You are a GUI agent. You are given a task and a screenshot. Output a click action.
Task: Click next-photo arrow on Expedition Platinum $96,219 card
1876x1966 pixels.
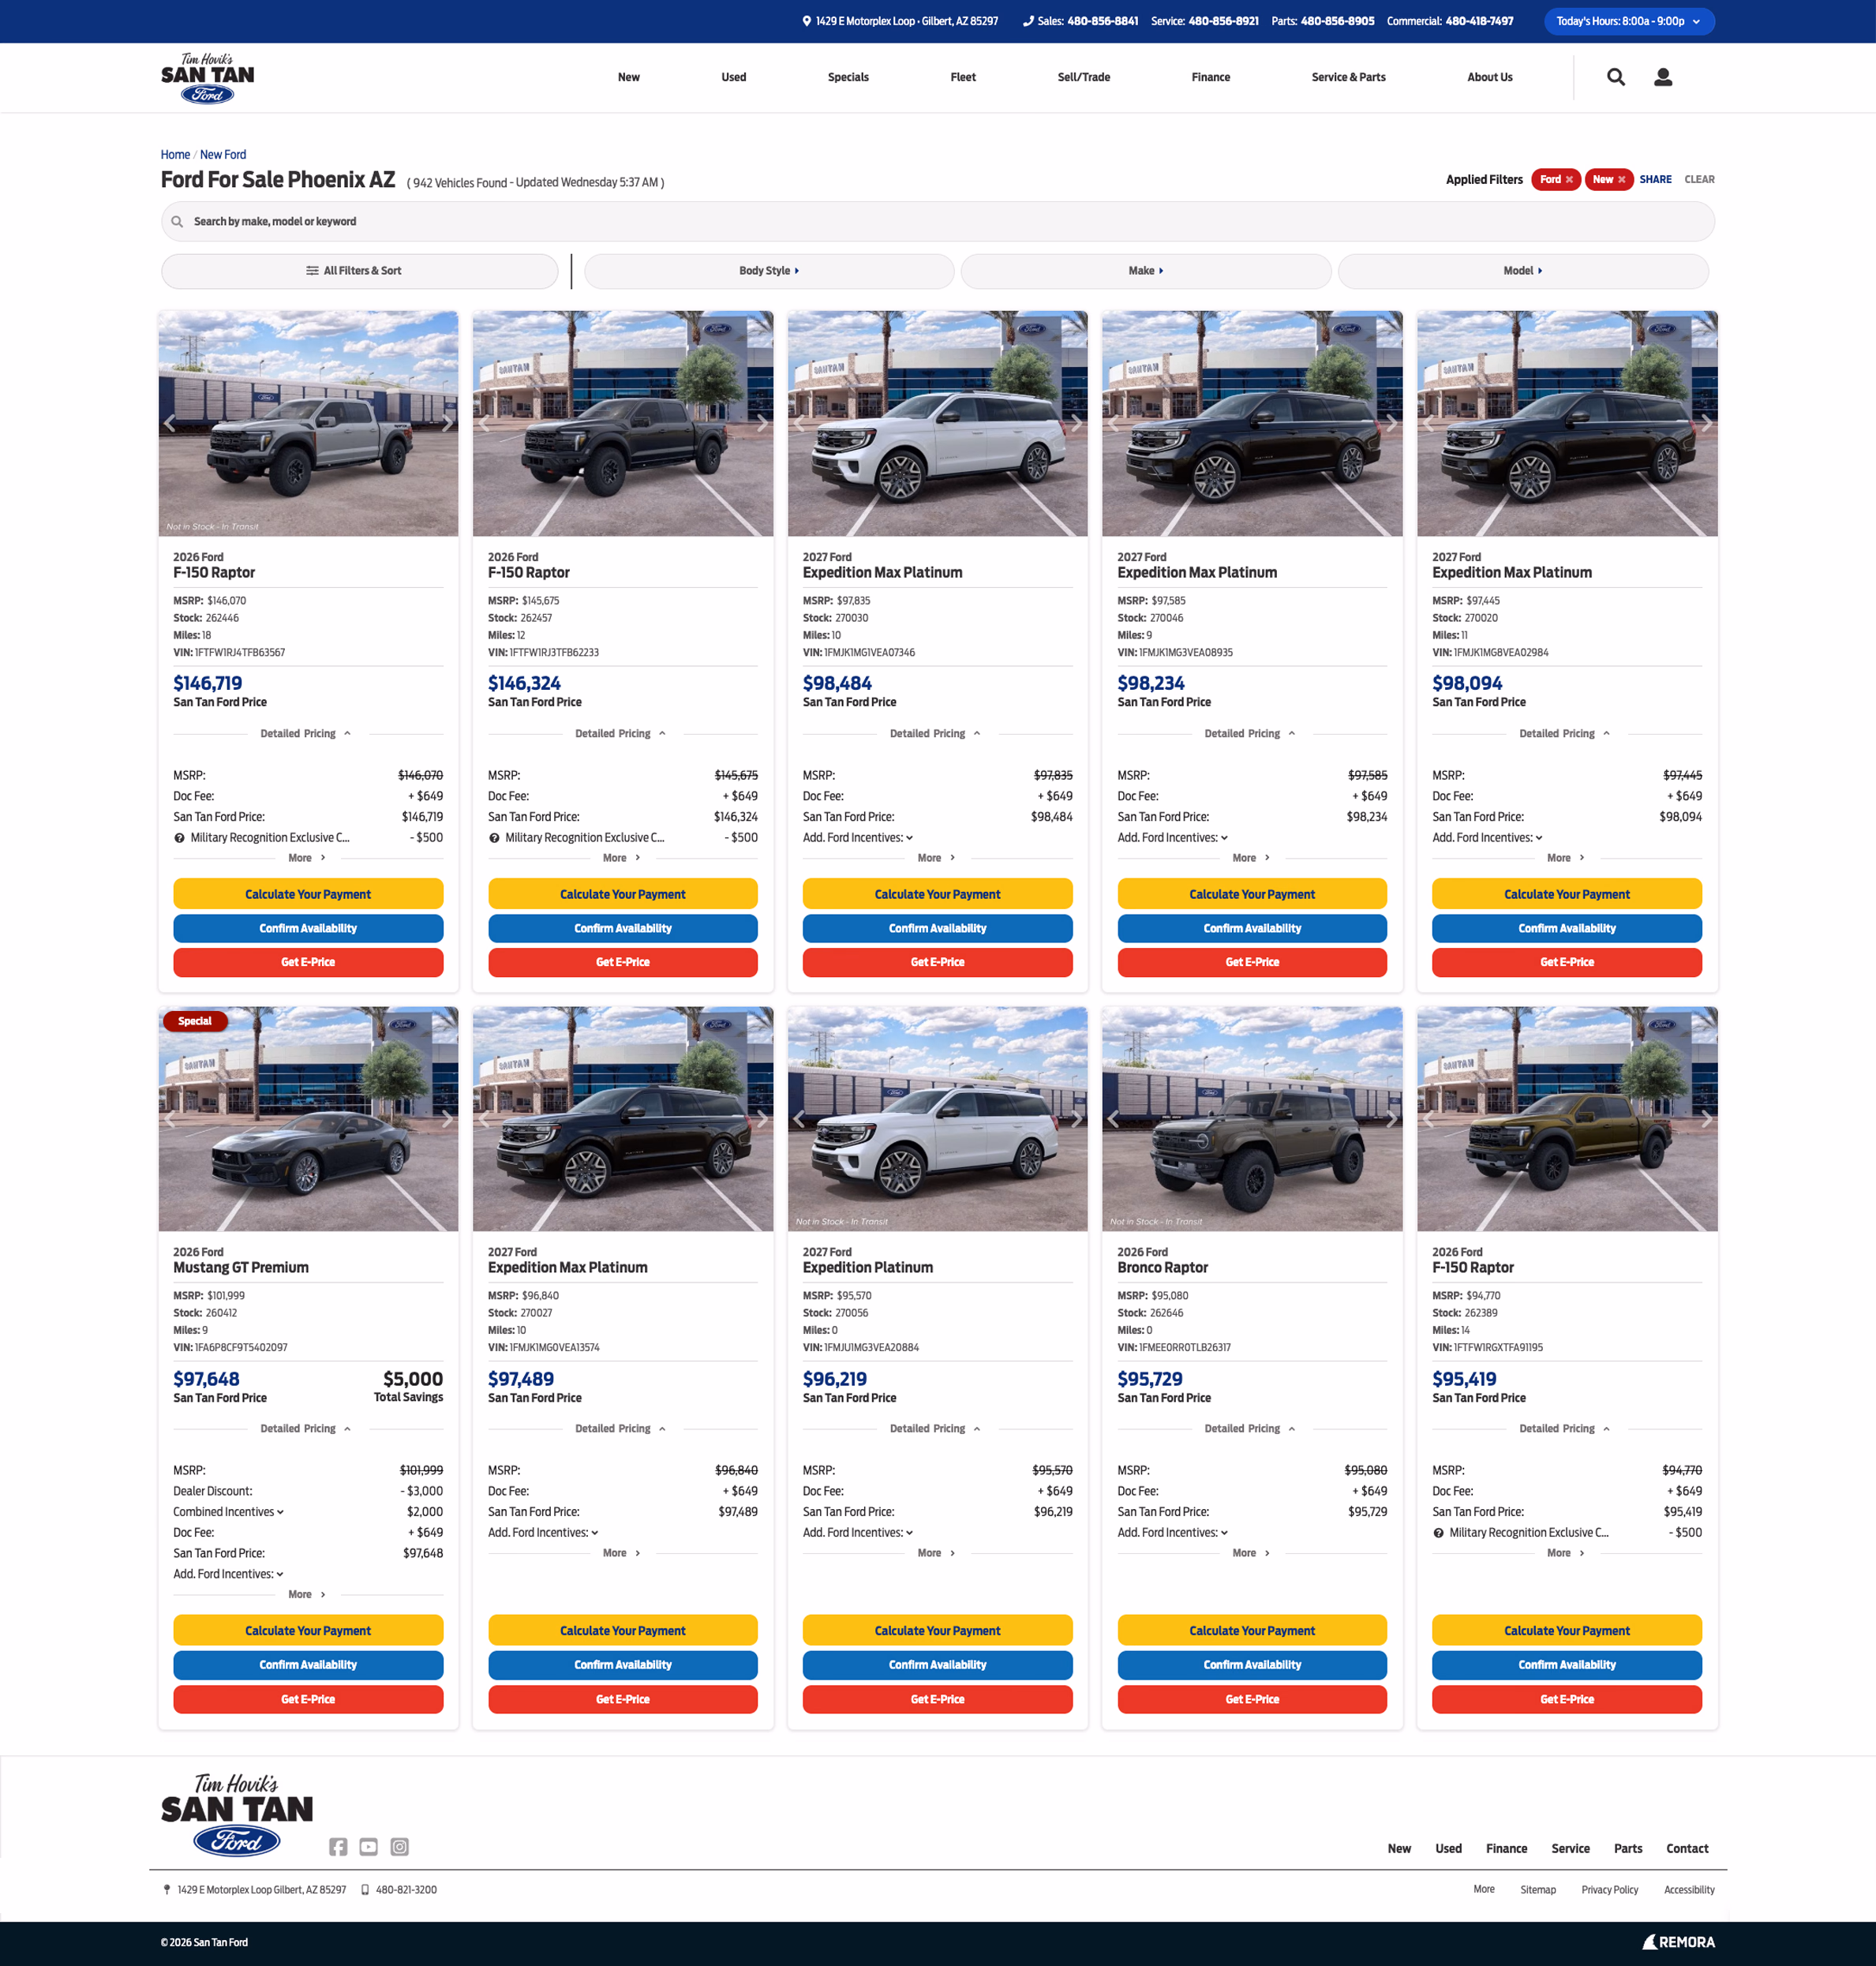[x=1076, y=1118]
